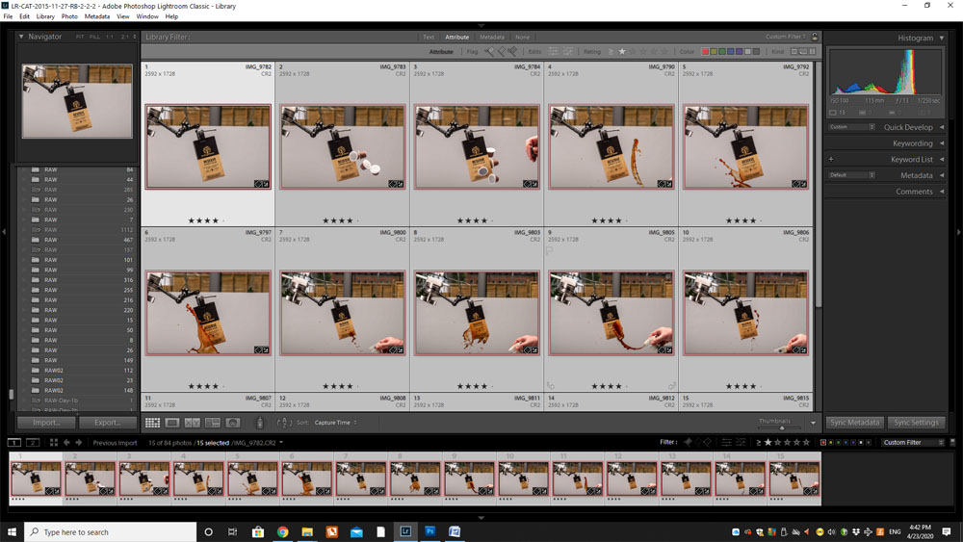This screenshot has height=542, width=963.
Task: Click Sync Metadata button
Action: point(854,423)
